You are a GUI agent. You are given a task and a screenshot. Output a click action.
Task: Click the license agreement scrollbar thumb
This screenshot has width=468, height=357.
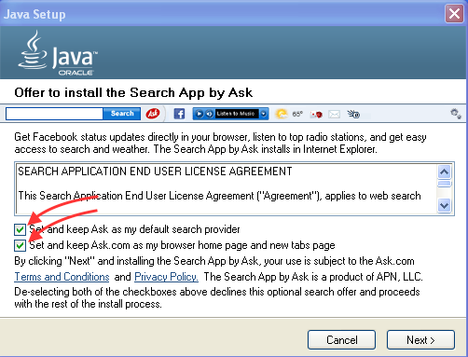[x=445, y=184]
